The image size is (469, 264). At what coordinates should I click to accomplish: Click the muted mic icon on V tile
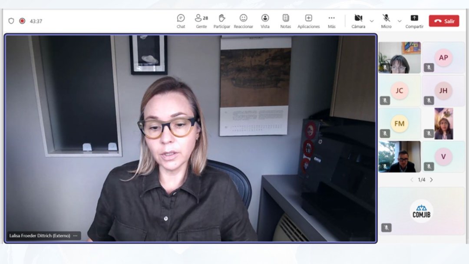pyautogui.click(x=429, y=166)
